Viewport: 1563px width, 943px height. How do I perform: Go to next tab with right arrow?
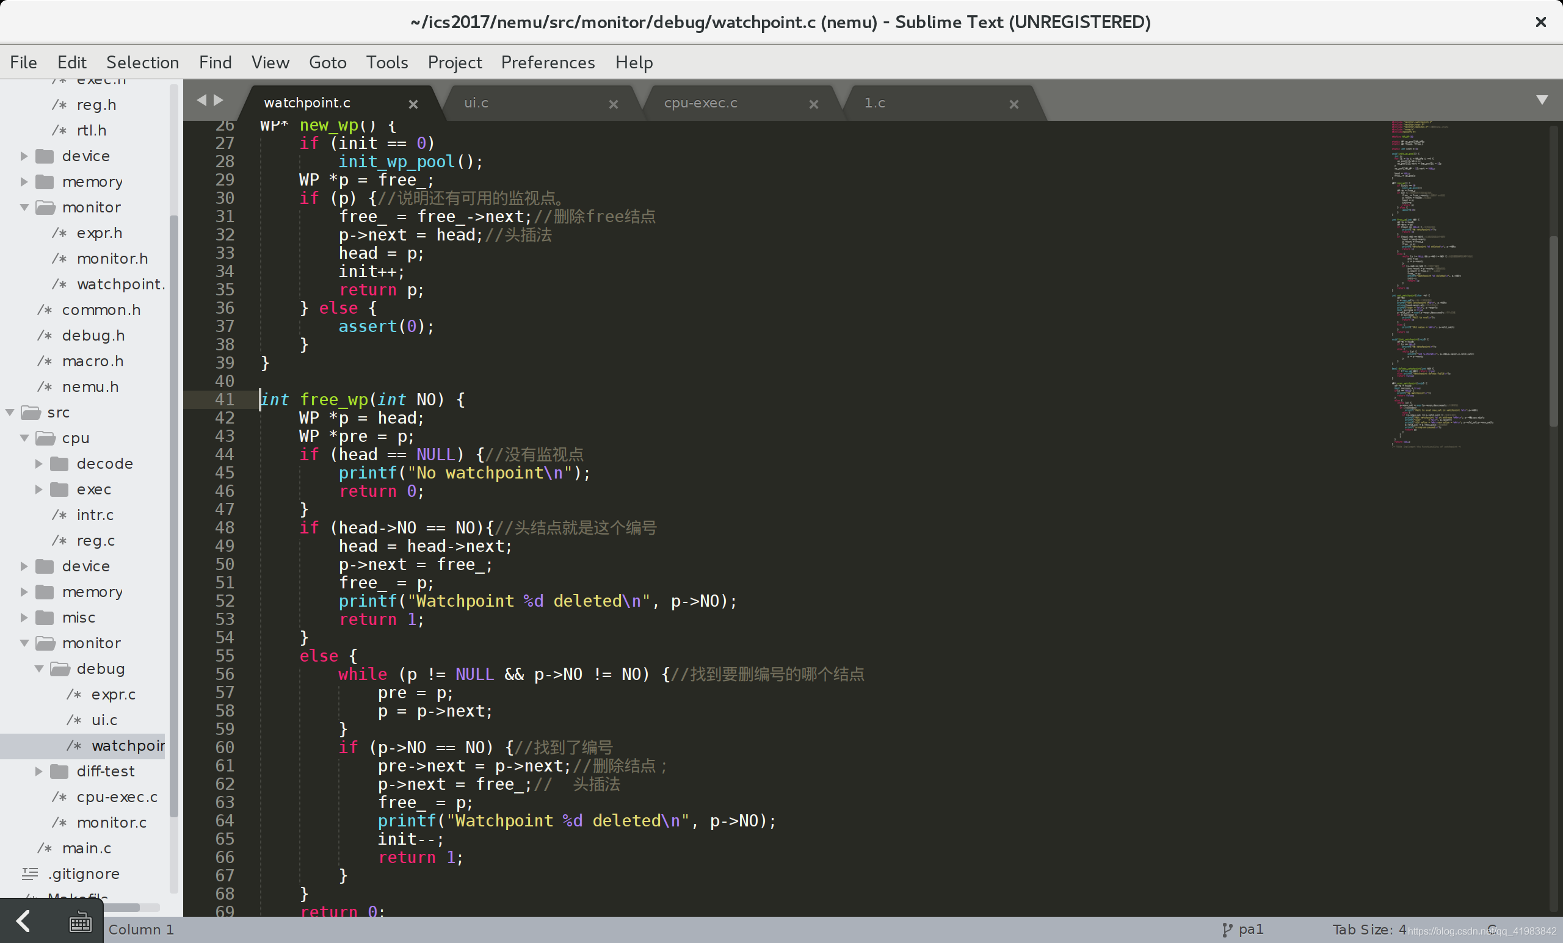click(x=219, y=100)
